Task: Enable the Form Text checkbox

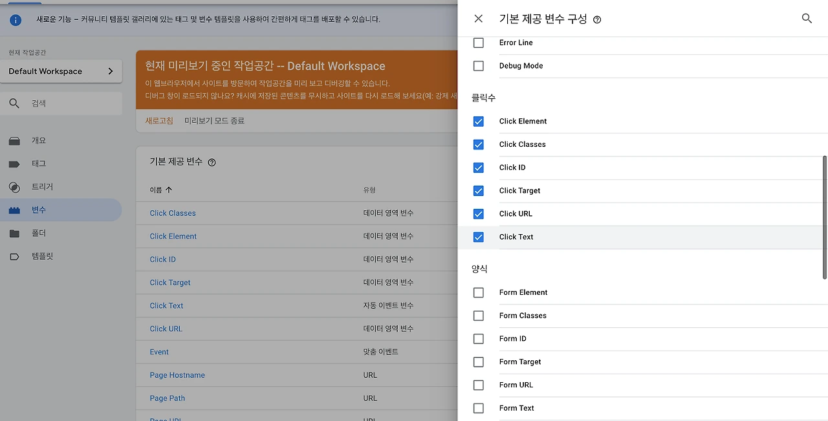Action: click(x=479, y=409)
